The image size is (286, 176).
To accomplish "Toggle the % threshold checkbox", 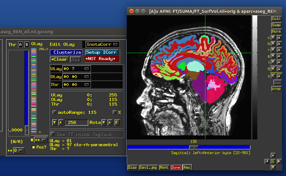I will [x=114, y=112].
